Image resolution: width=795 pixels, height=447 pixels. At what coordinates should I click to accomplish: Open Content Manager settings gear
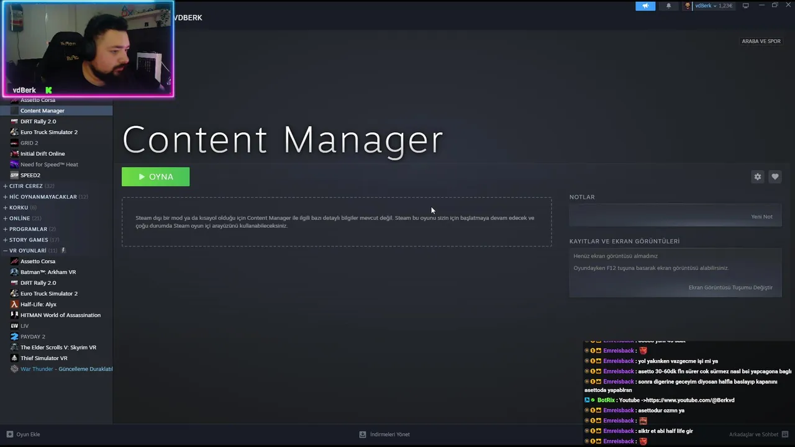point(757,177)
